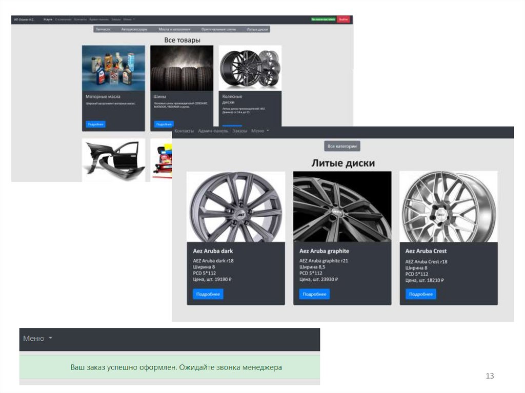Click 'Подробнее' under 'Шины'
The height and width of the screenshot is (393, 525).
164,124
